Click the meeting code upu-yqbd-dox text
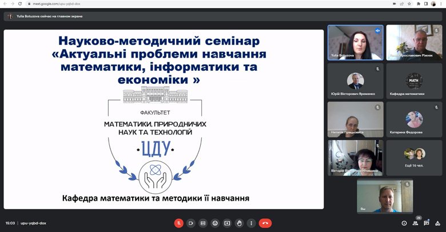 [x=33, y=223]
